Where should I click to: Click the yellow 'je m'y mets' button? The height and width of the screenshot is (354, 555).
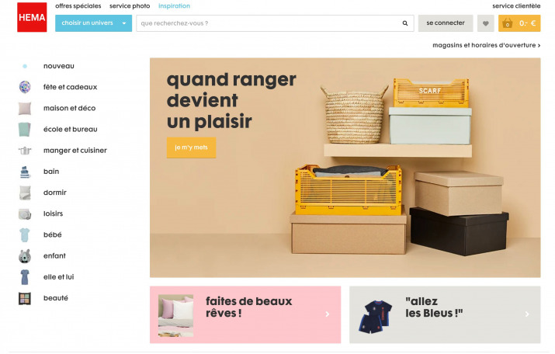191,147
